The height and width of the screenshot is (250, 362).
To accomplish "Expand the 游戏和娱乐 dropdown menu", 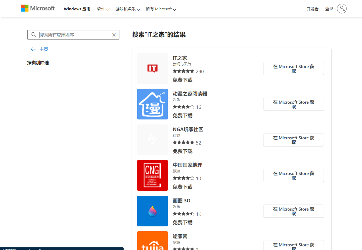I will [x=128, y=9].
